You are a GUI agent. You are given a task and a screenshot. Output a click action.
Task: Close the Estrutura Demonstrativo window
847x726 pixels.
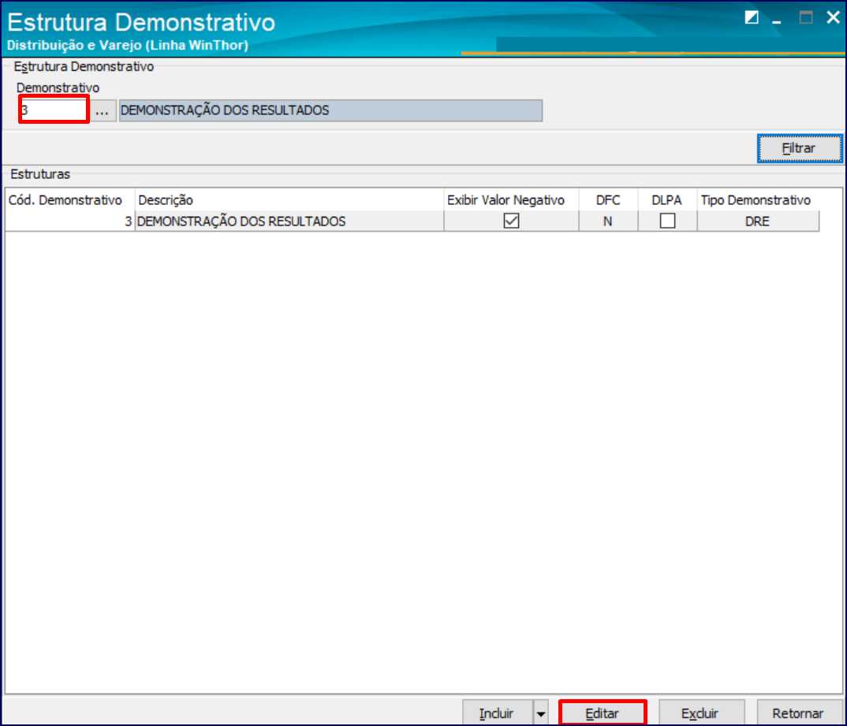pyautogui.click(x=834, y=18)
